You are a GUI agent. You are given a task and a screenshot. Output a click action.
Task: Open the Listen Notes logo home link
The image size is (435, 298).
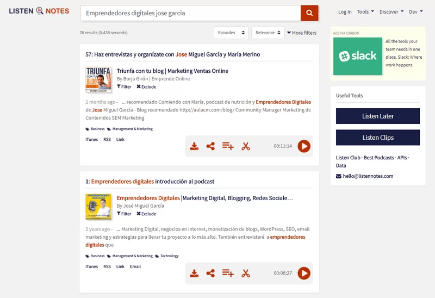coord(39,11)
